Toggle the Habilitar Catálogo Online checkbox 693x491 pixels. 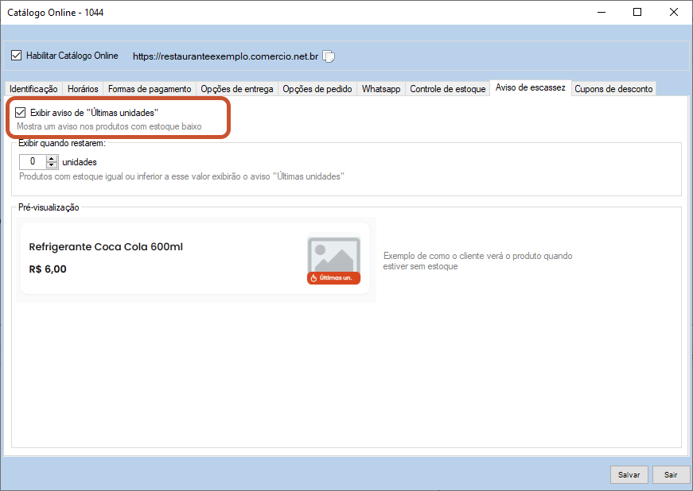(x=17, y=56)
